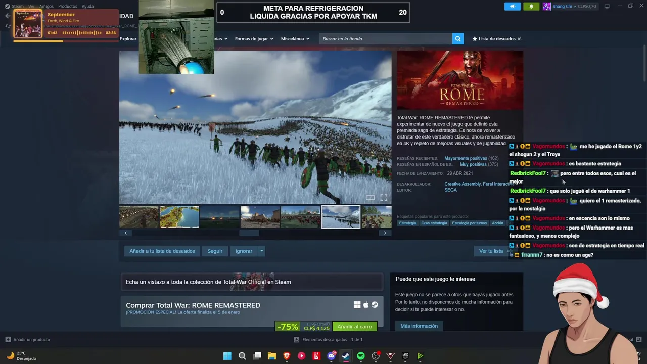
Task: Expand arrow next to Ignorar button
Action: (x=261, y=251)
